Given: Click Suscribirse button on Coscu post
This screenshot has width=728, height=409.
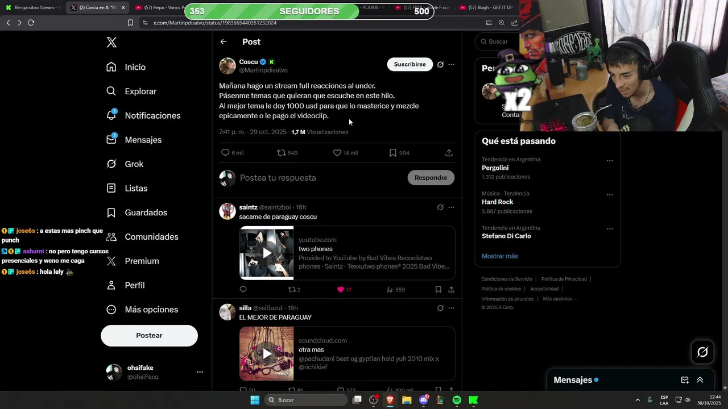Looking at the screenshot, I should pos(410,64).
